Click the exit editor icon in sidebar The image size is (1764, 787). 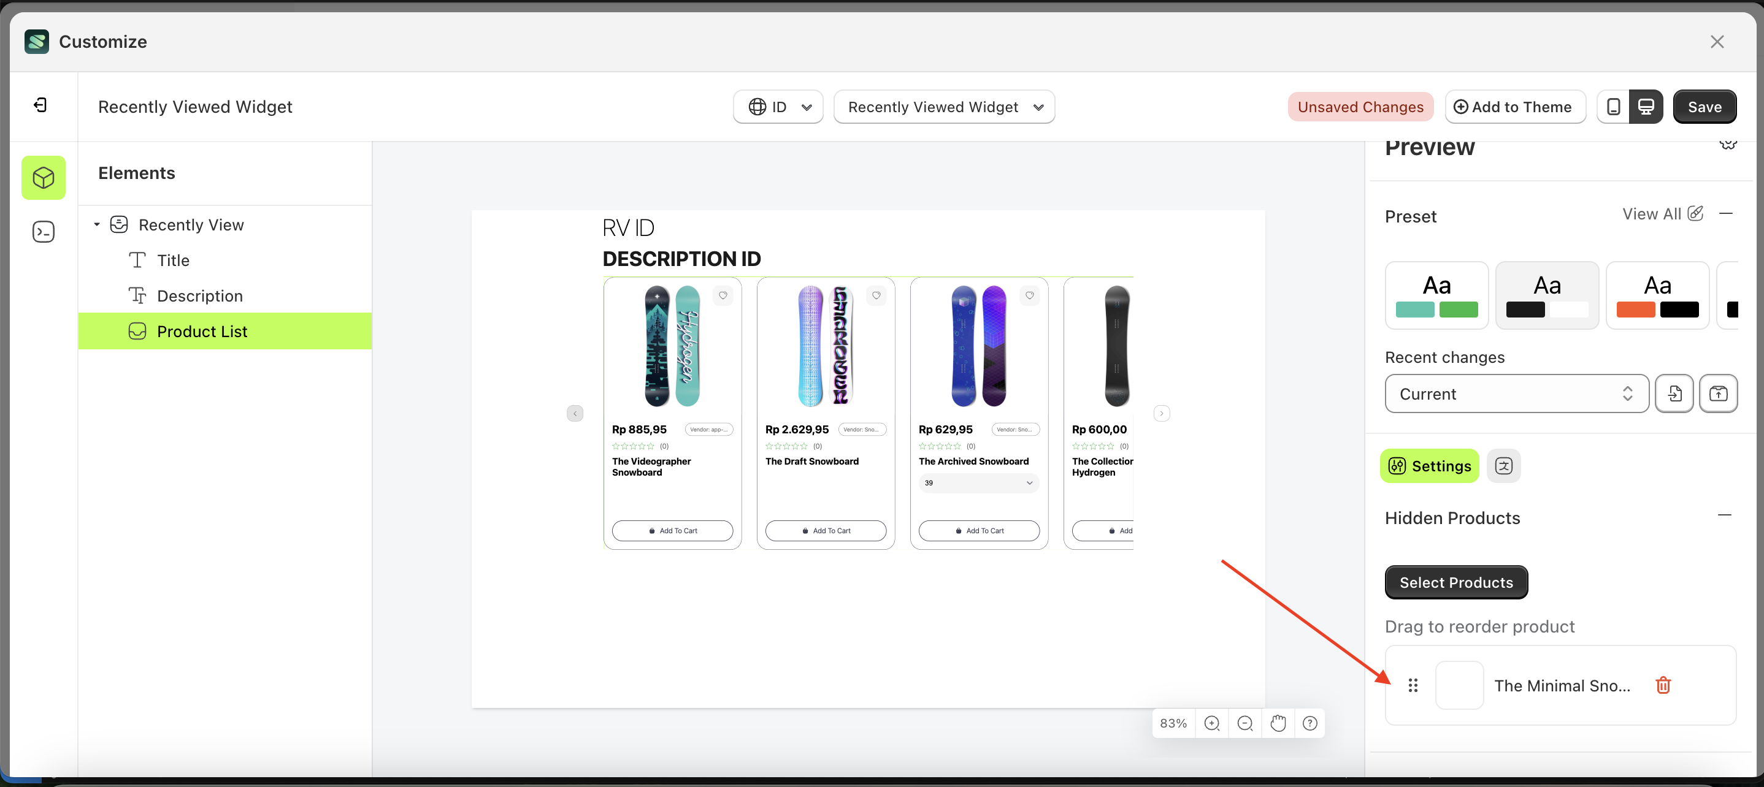click(40, 105)
